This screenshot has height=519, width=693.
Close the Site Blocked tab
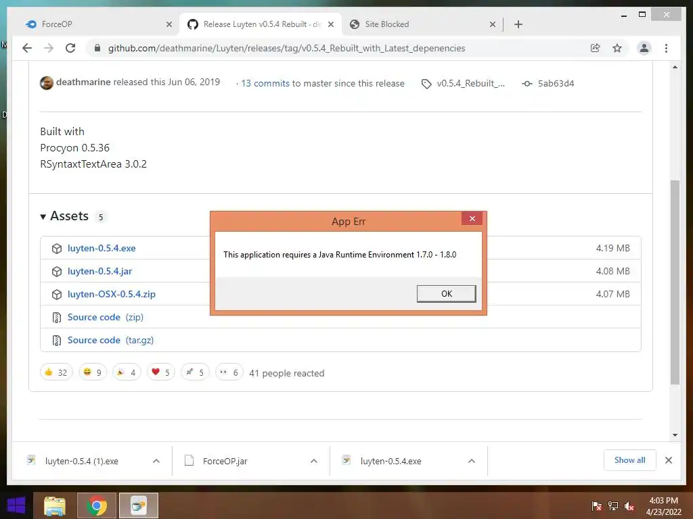point(493,24)
